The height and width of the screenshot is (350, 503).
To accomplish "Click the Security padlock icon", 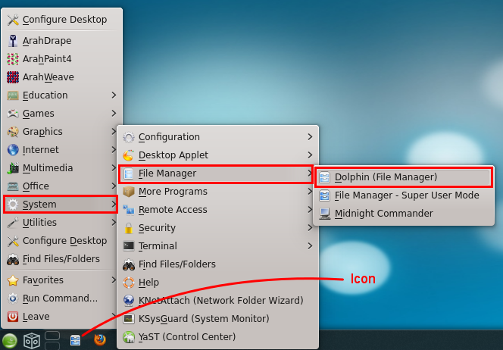I will [x=129, y=228].
